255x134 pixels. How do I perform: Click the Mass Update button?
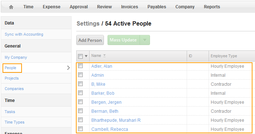(124, 40)
